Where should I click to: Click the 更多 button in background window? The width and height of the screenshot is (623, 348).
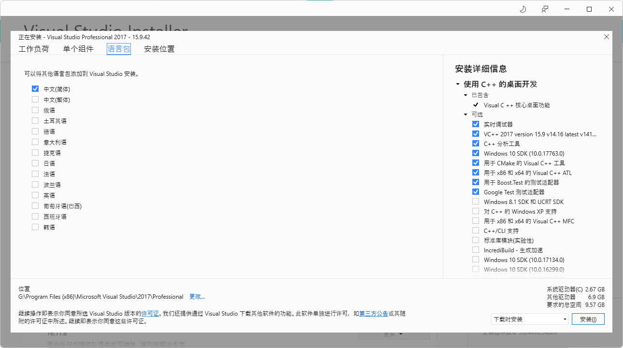click(x=394, y=334)
